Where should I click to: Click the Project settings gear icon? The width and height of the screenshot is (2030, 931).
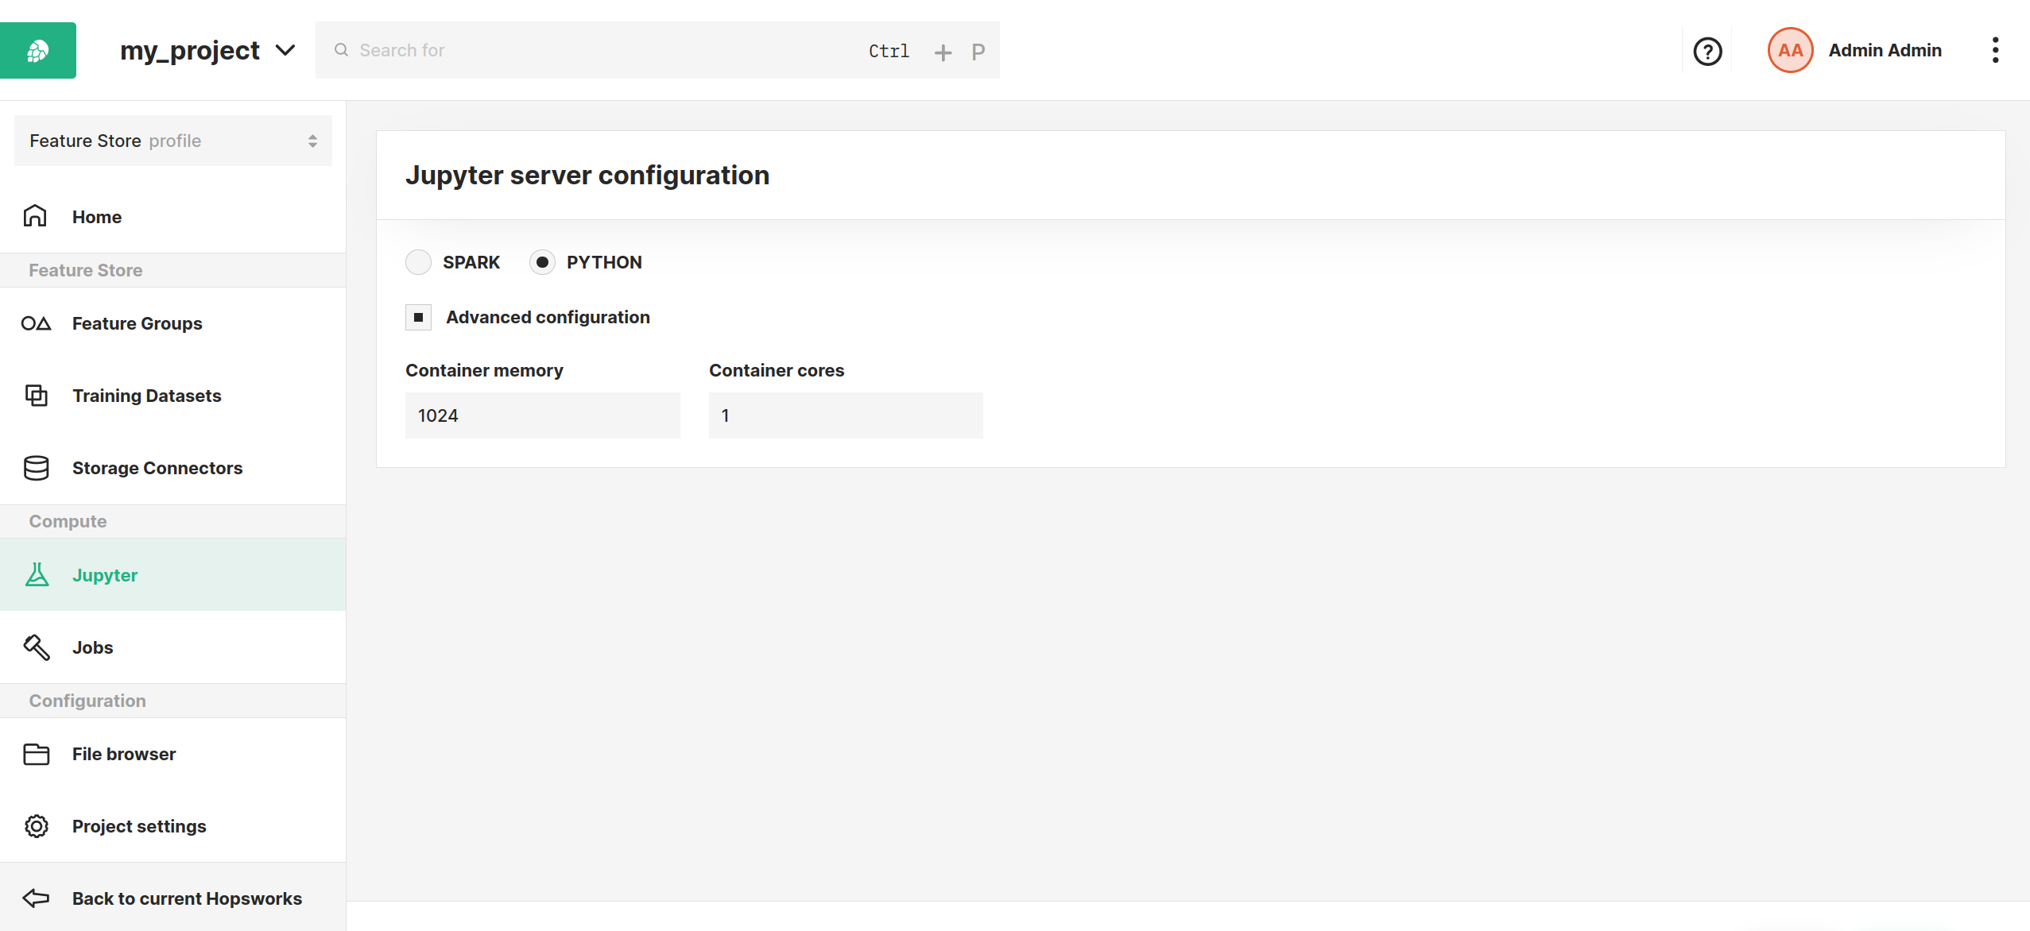click(36, 826)
